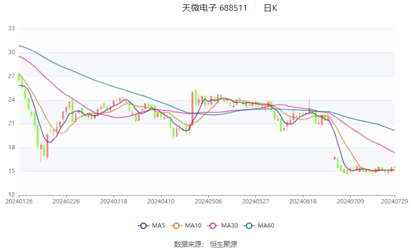Click the 日K label in title

(x=270, y=8)
